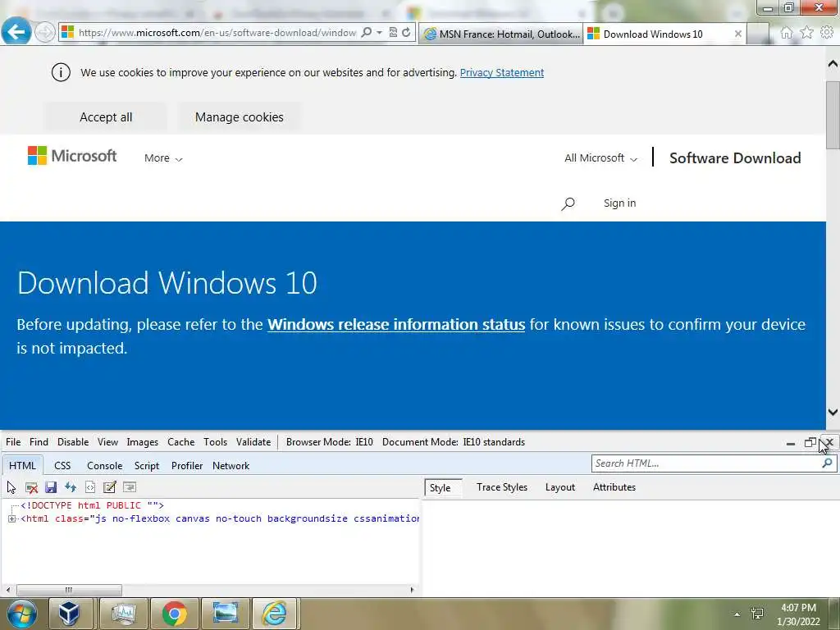Screen dimensions: 840x630
Task: Switch to the Profiler tab
Action: point(187,466)
